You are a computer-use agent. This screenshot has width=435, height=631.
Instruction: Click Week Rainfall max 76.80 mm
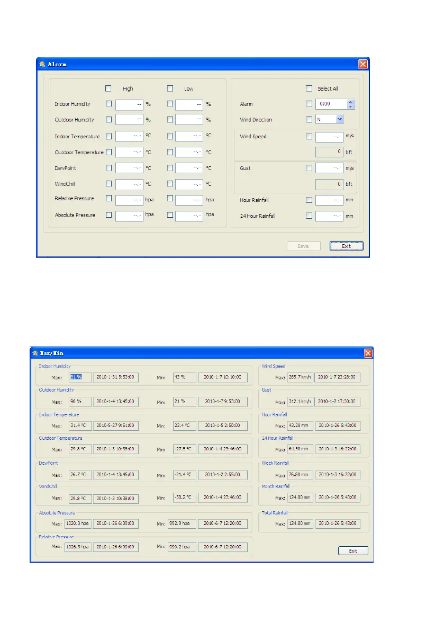300,475
